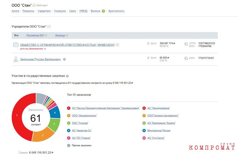This screenshot has width=238, height=156.
Task: Click gray legend marker for Прочие заказчики
Action: coord(69,145)
